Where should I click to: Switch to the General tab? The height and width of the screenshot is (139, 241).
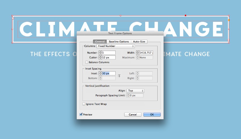[100, 42]
